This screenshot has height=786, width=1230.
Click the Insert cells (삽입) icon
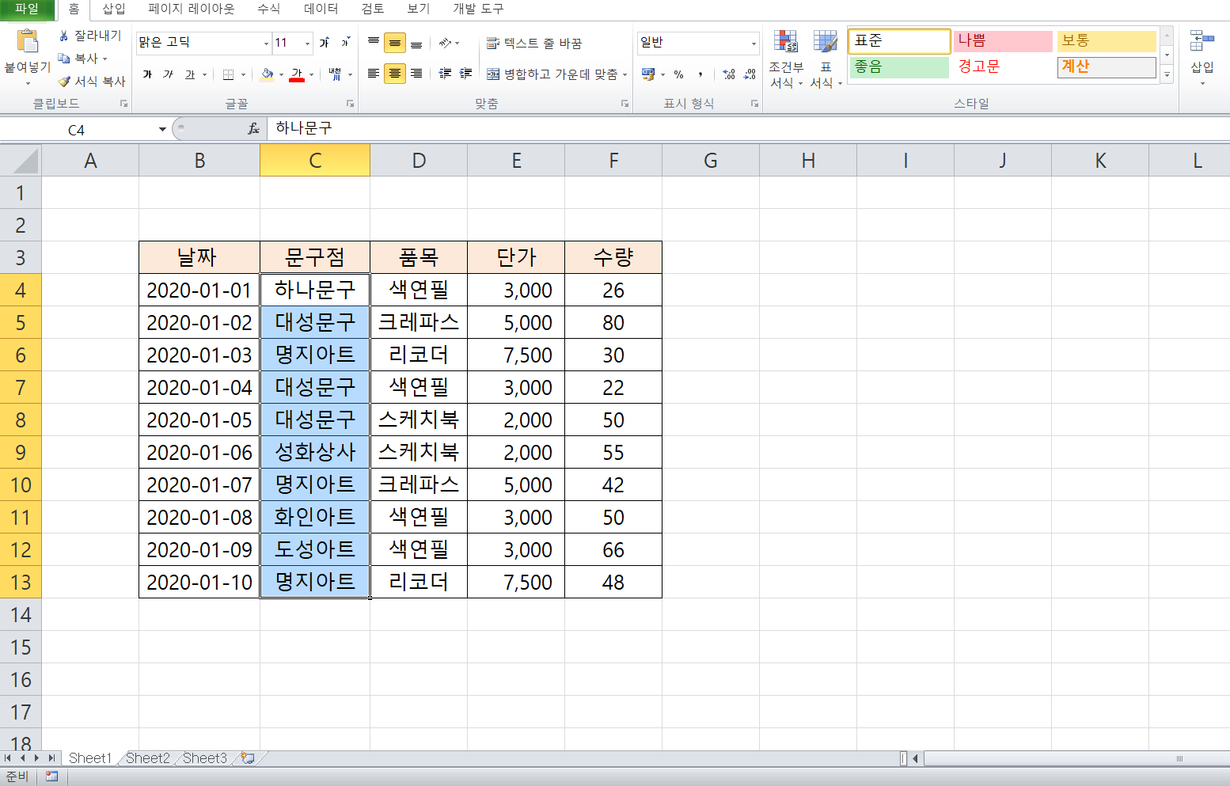click(x=1202, y=41)
